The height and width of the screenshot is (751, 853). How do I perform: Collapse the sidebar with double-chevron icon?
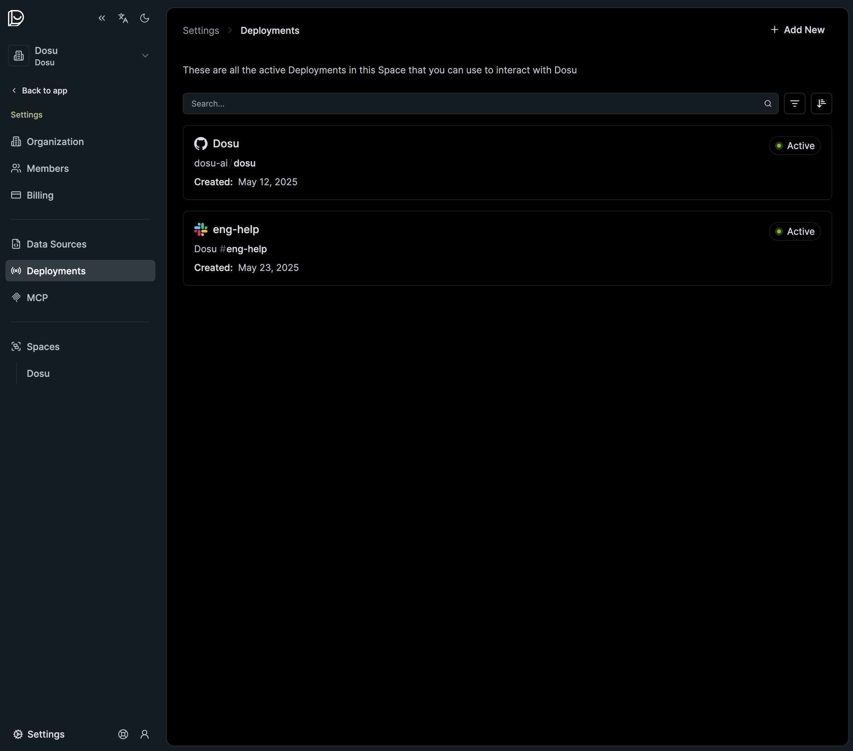(x=102, y=18)
